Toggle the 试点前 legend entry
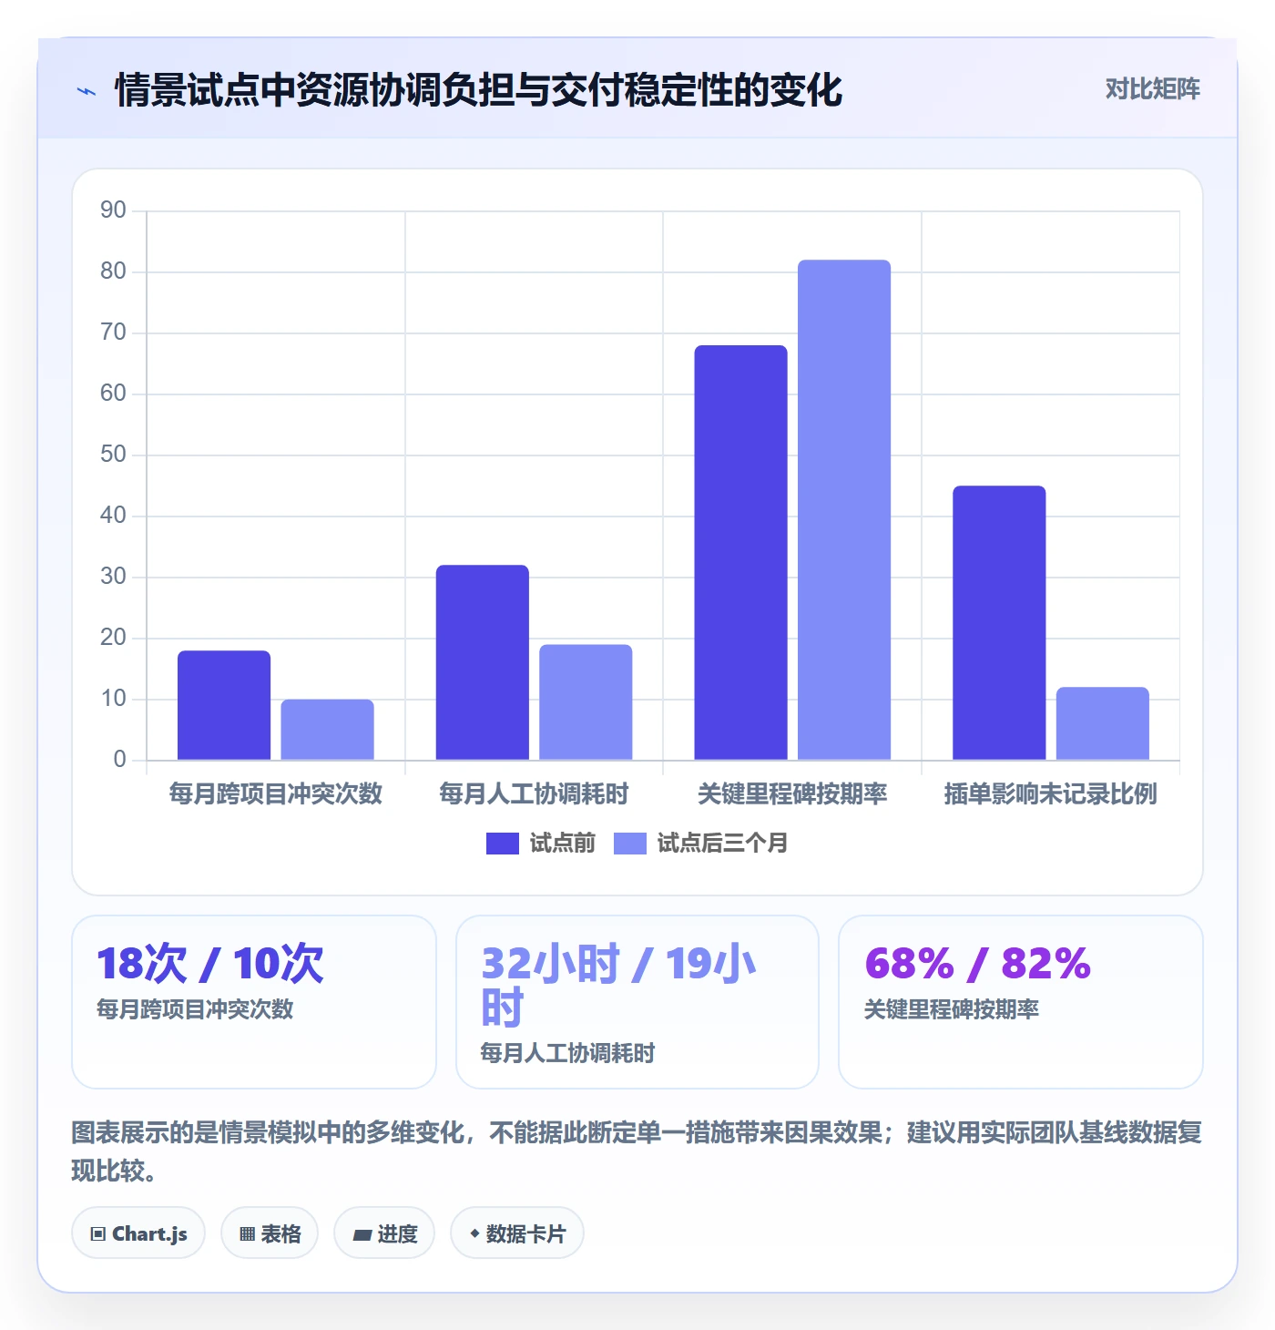The height and width of the screenshot is (1330, 1275). [541, 843]
